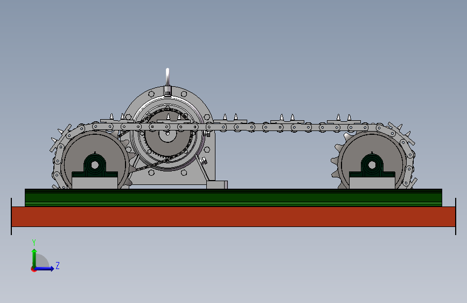
Task: Click the blue Z axis arrow of the triad
Action: (x=44, y=268)
